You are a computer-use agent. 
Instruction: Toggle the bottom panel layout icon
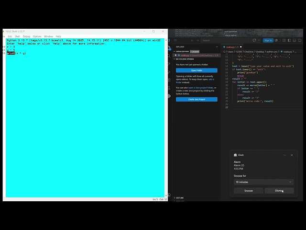pyautogui.click(x=295, y=40)
